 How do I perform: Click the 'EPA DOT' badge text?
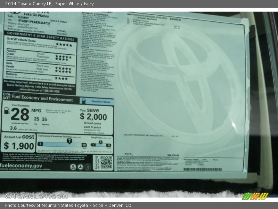click(x=6, y=96)
